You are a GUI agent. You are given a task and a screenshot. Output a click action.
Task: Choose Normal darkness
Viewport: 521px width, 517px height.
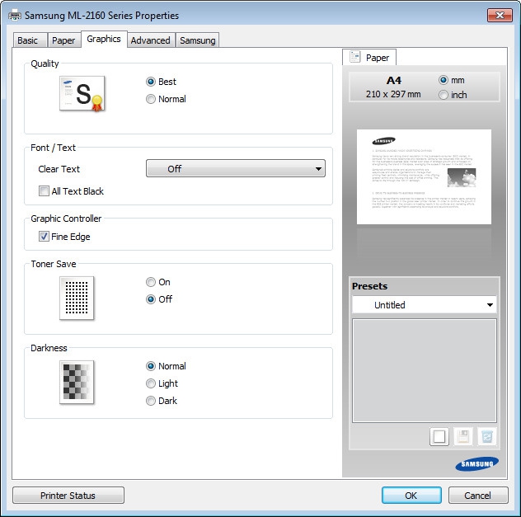[x=151, y=366]
